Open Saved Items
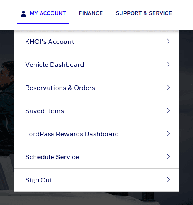 (96, 111)
